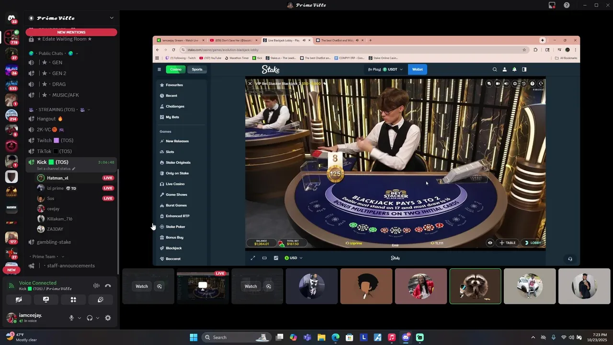Turn on camera in voice panel
The width and height of the screenshot is (613, 345).
pyautogui.click(x=19, y=299)
